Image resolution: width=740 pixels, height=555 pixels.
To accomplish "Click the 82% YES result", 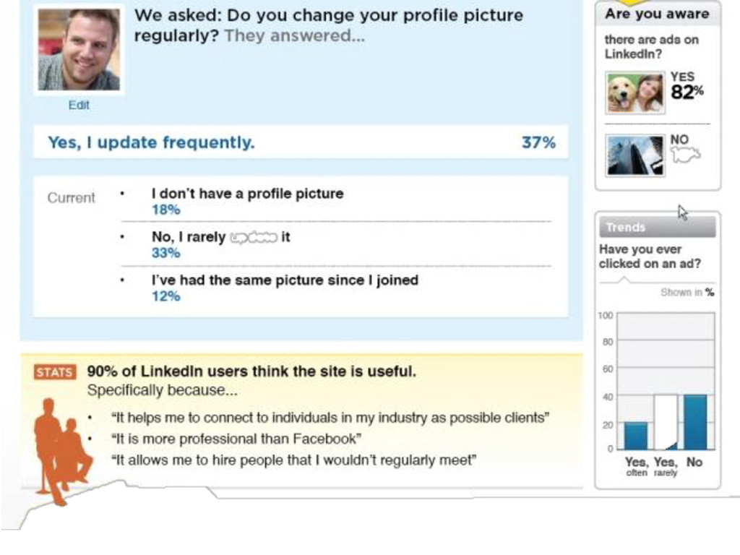I will click(x=686, y=92).
